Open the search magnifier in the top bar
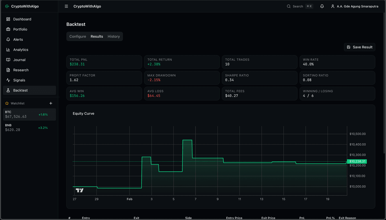The width and height of the screenshot is (386, 220). click(x=288, y=6)
